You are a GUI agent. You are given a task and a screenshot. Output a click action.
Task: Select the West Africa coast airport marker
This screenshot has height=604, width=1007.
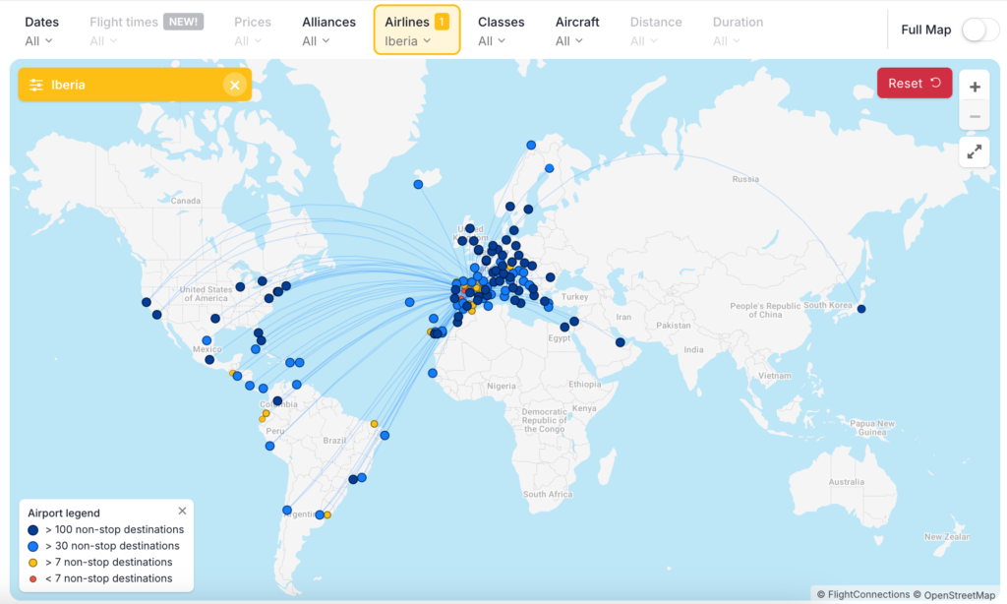433,374
